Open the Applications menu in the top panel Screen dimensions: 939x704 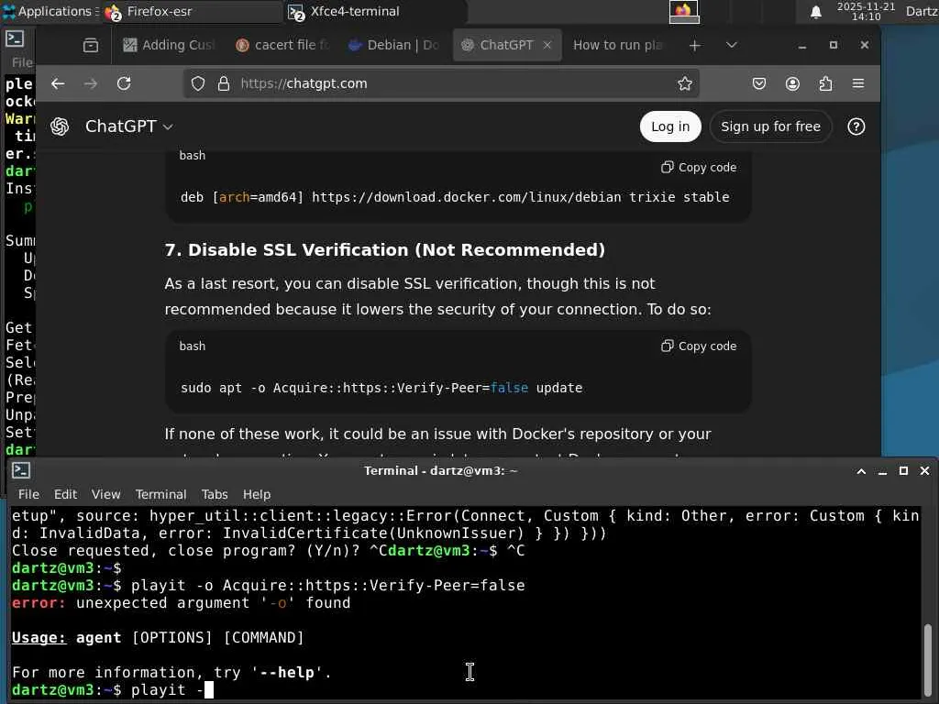[x=50, y=11]
